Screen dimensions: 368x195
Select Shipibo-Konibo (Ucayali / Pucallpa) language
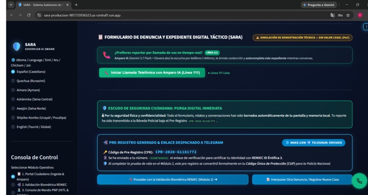39,117
